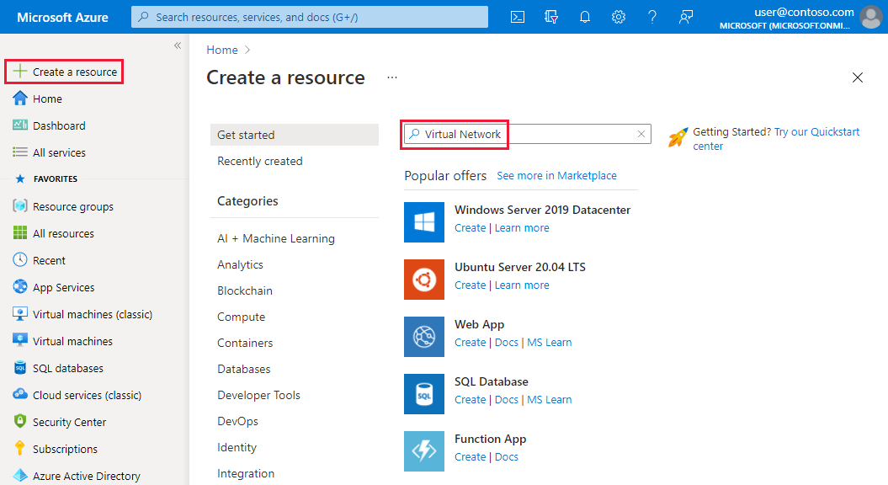Collapse the left sidebar menu
The image size is (888, 485).
(x=178, y=45)
